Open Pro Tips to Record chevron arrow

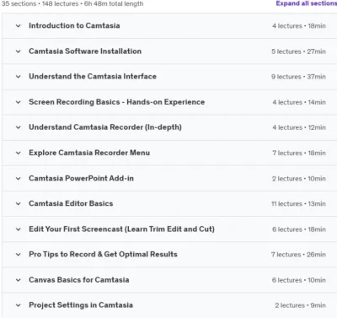[19, 255]
